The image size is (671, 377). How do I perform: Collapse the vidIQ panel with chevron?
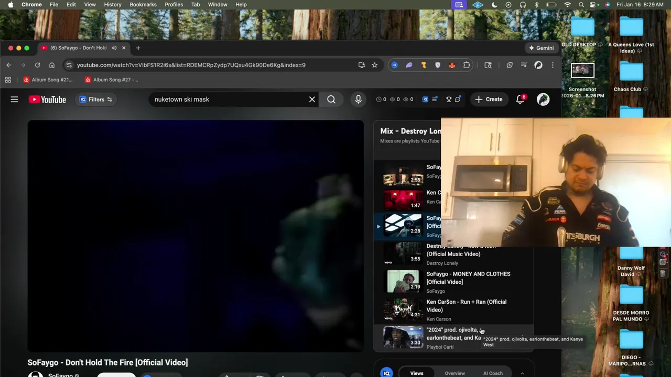[522, 373]
